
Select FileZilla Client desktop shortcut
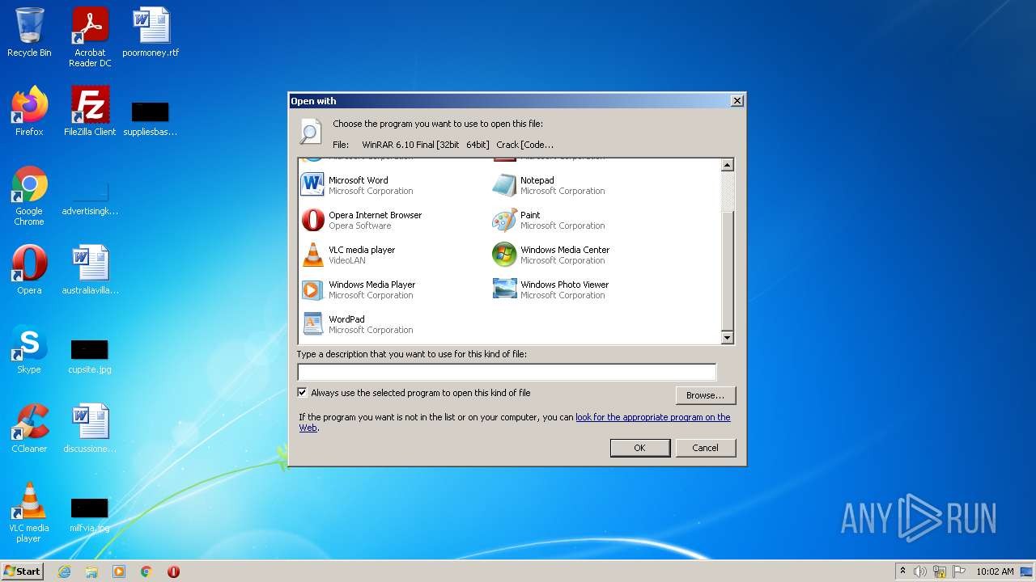coord(90,112)
